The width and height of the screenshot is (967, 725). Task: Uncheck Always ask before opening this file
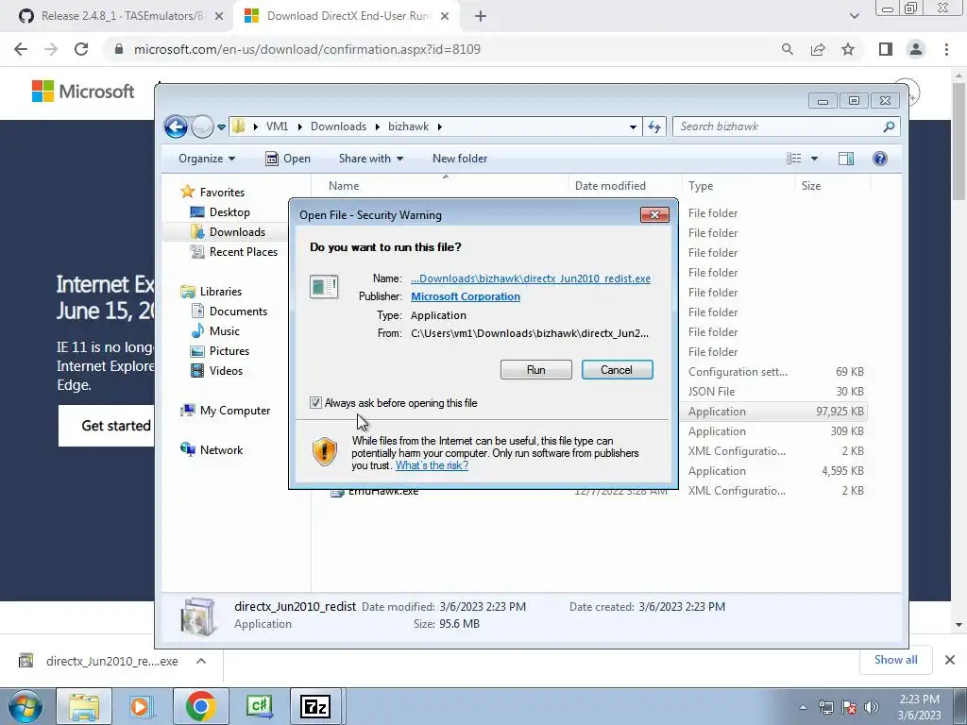[315, 402]
